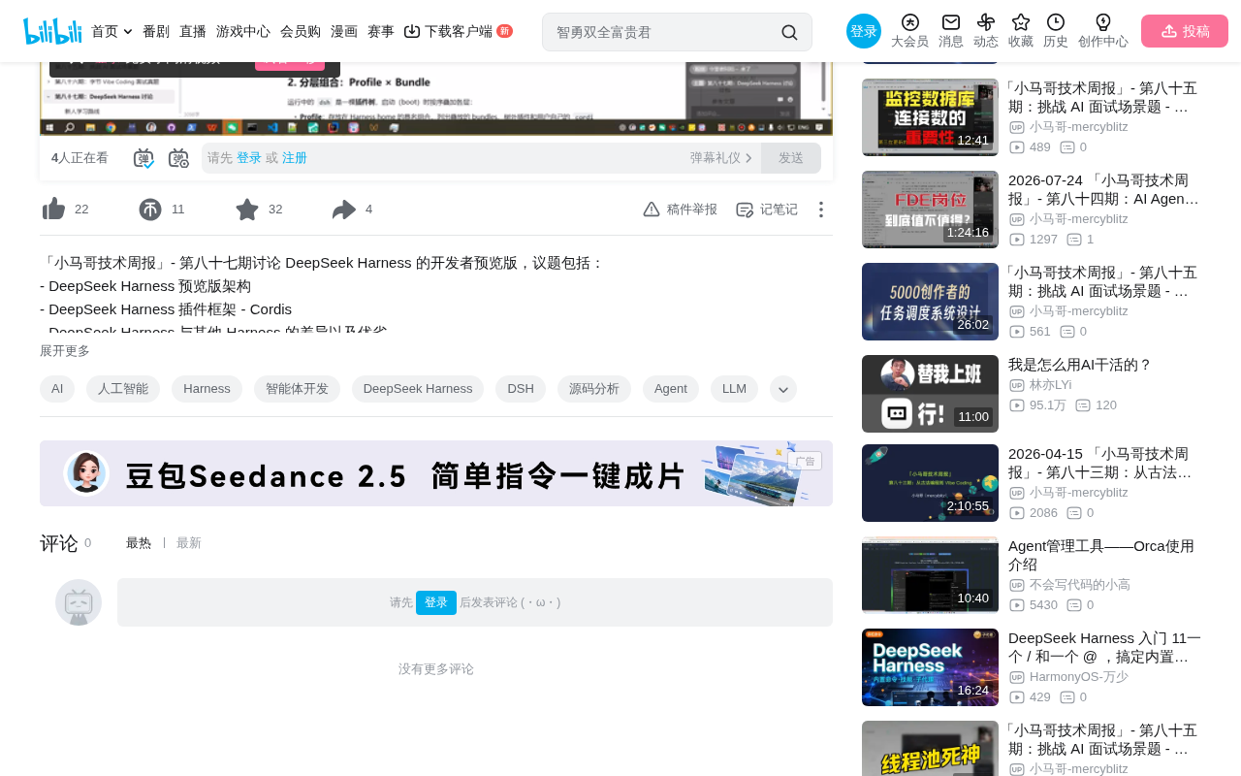Screen dimensions: 1241x776
Task: Select the 智能体开发 tag
Action: click(297, 389)
